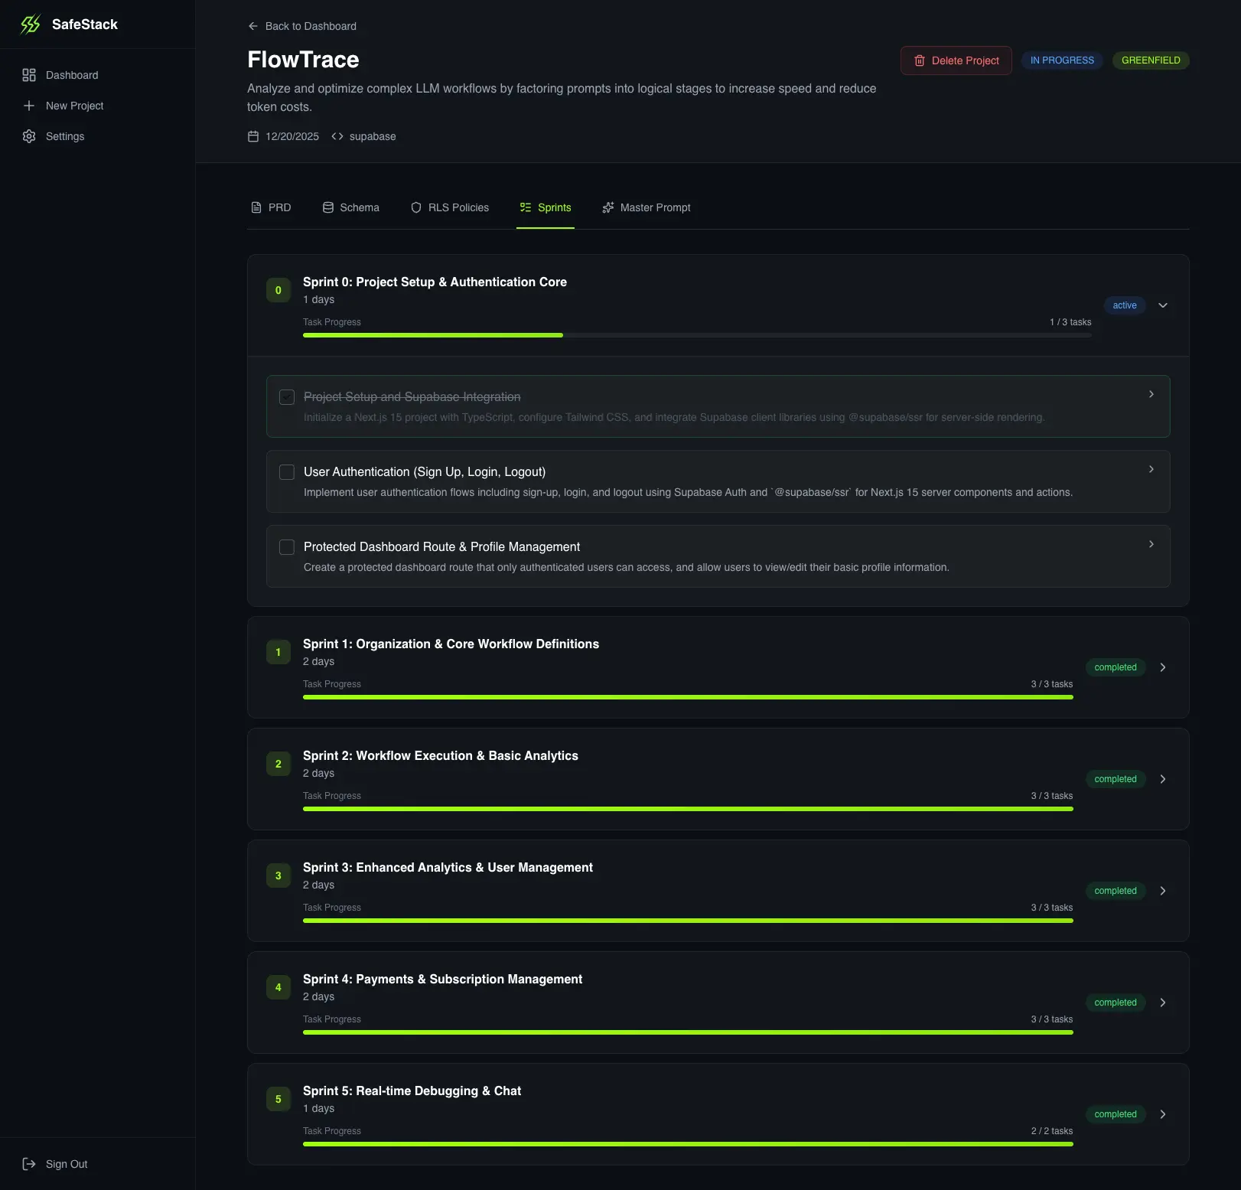Click the Sprints list icon
Image resolution: width=1241 pixels, height=1190 pixels.
coord(526,207)
